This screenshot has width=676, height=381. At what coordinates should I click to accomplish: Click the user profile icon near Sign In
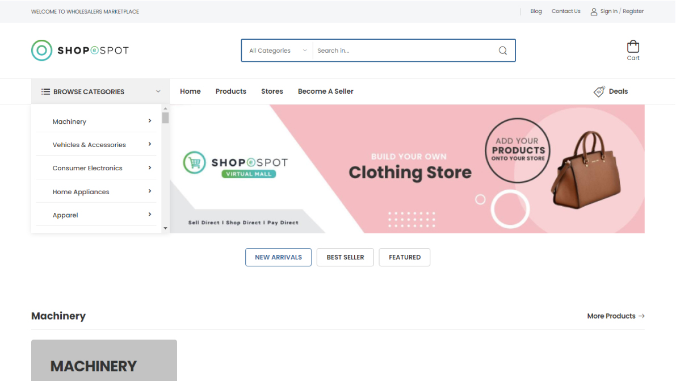point(594,11)
